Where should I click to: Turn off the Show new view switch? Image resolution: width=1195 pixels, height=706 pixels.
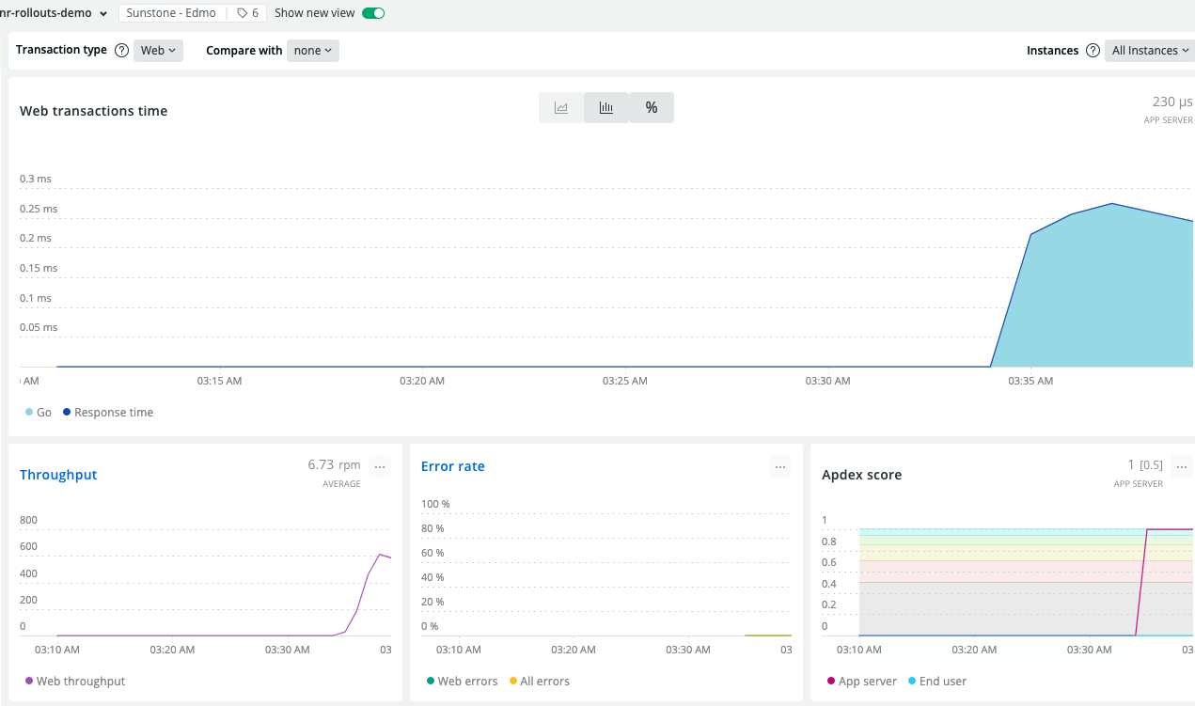(x=373, y=13)
